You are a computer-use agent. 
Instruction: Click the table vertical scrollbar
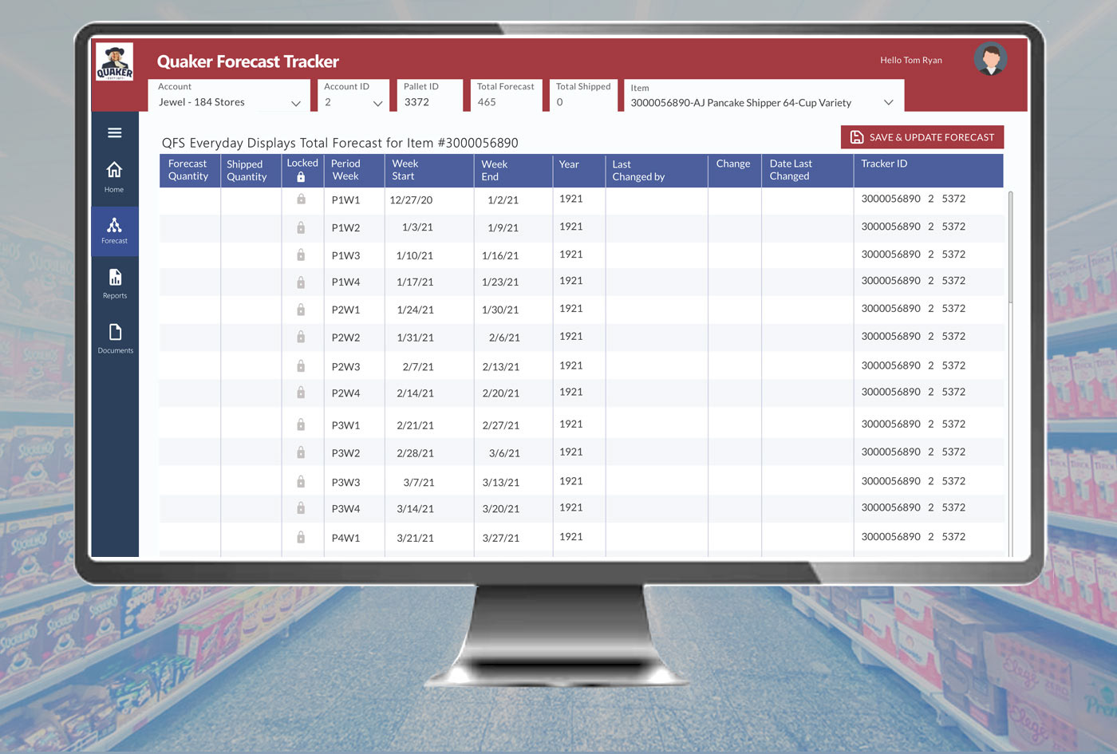coord(1010,247)
